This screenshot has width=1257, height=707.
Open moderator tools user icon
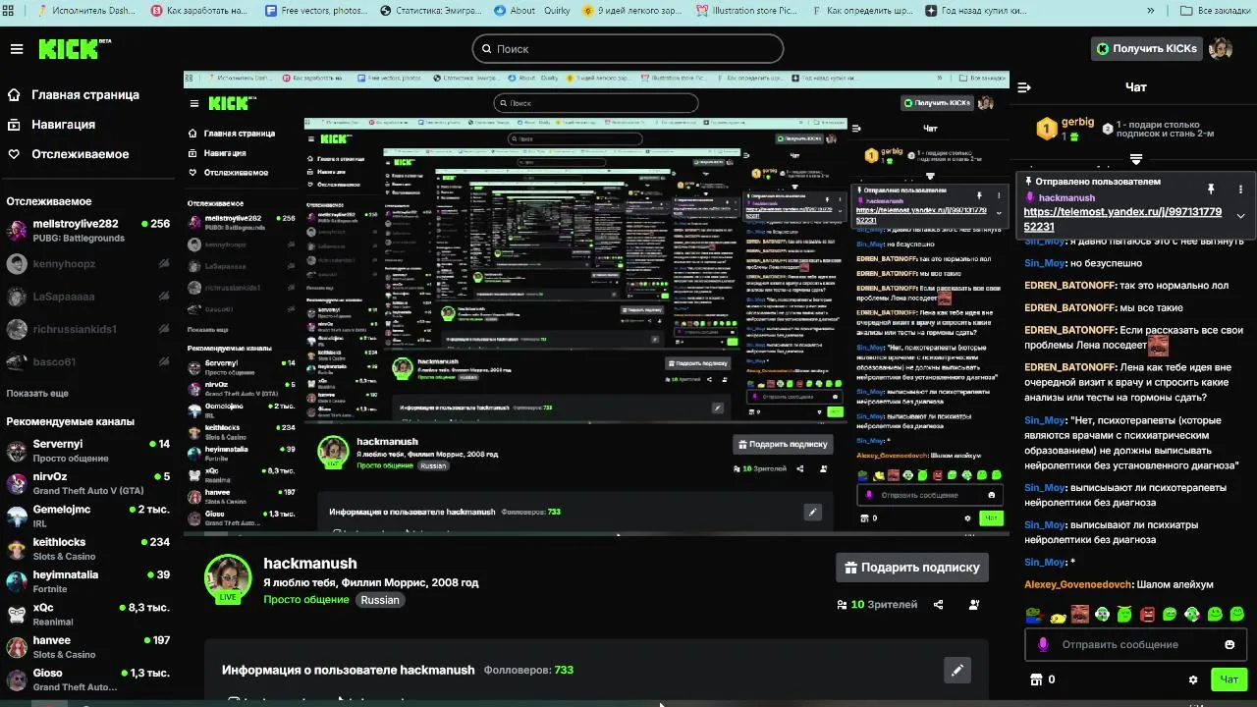(x=973, y=605)
